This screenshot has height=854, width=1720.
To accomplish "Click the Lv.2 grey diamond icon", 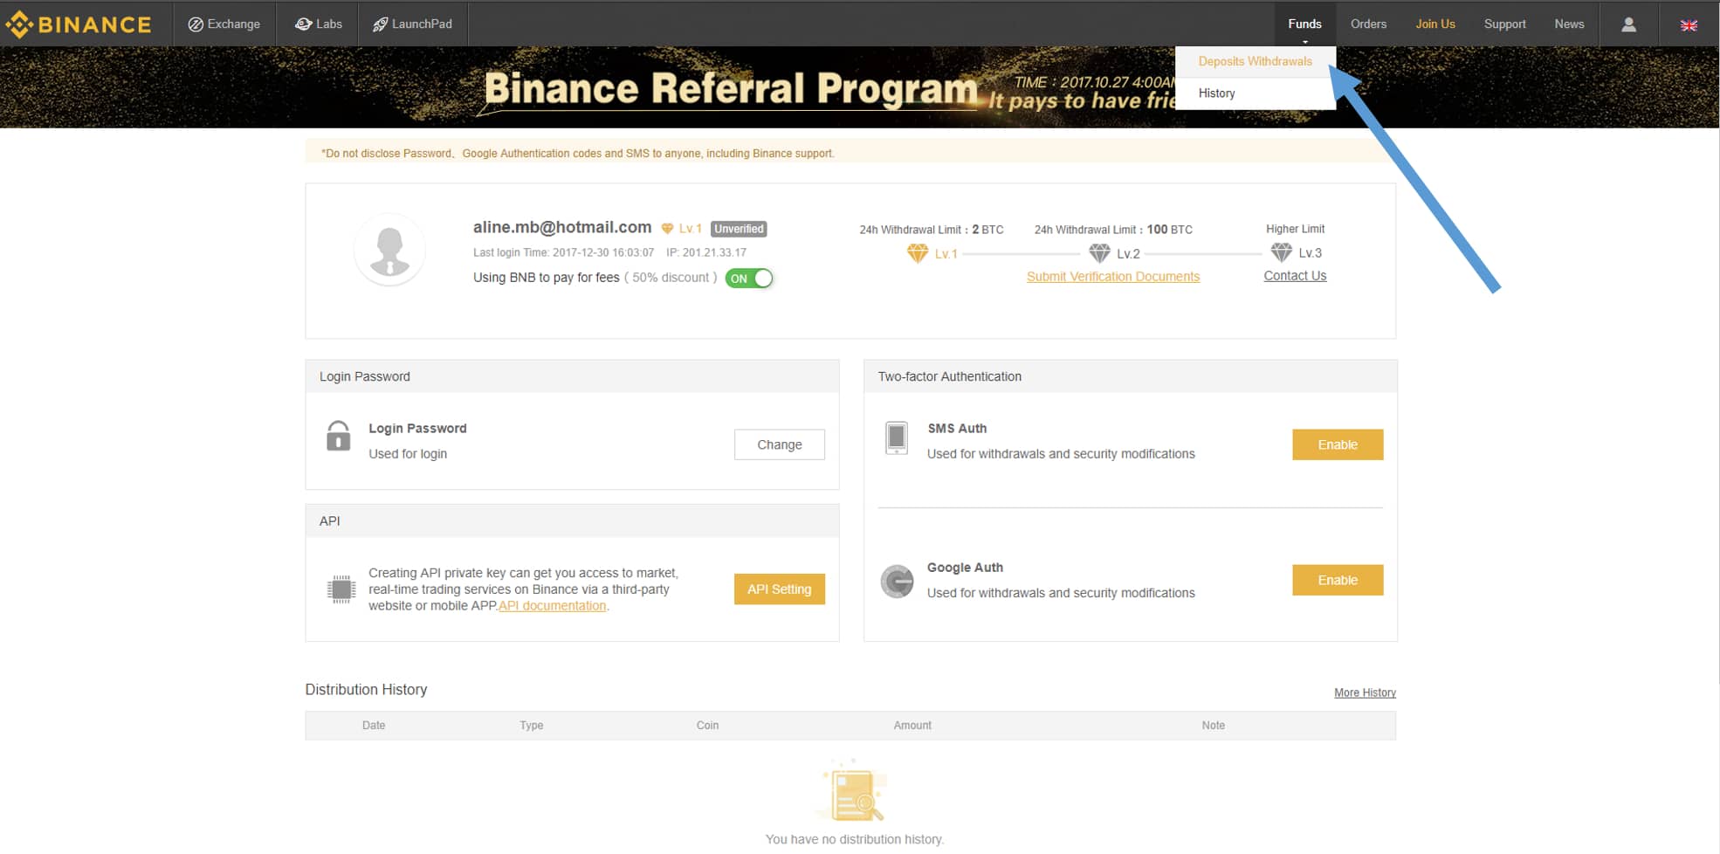I will 1099,253.
